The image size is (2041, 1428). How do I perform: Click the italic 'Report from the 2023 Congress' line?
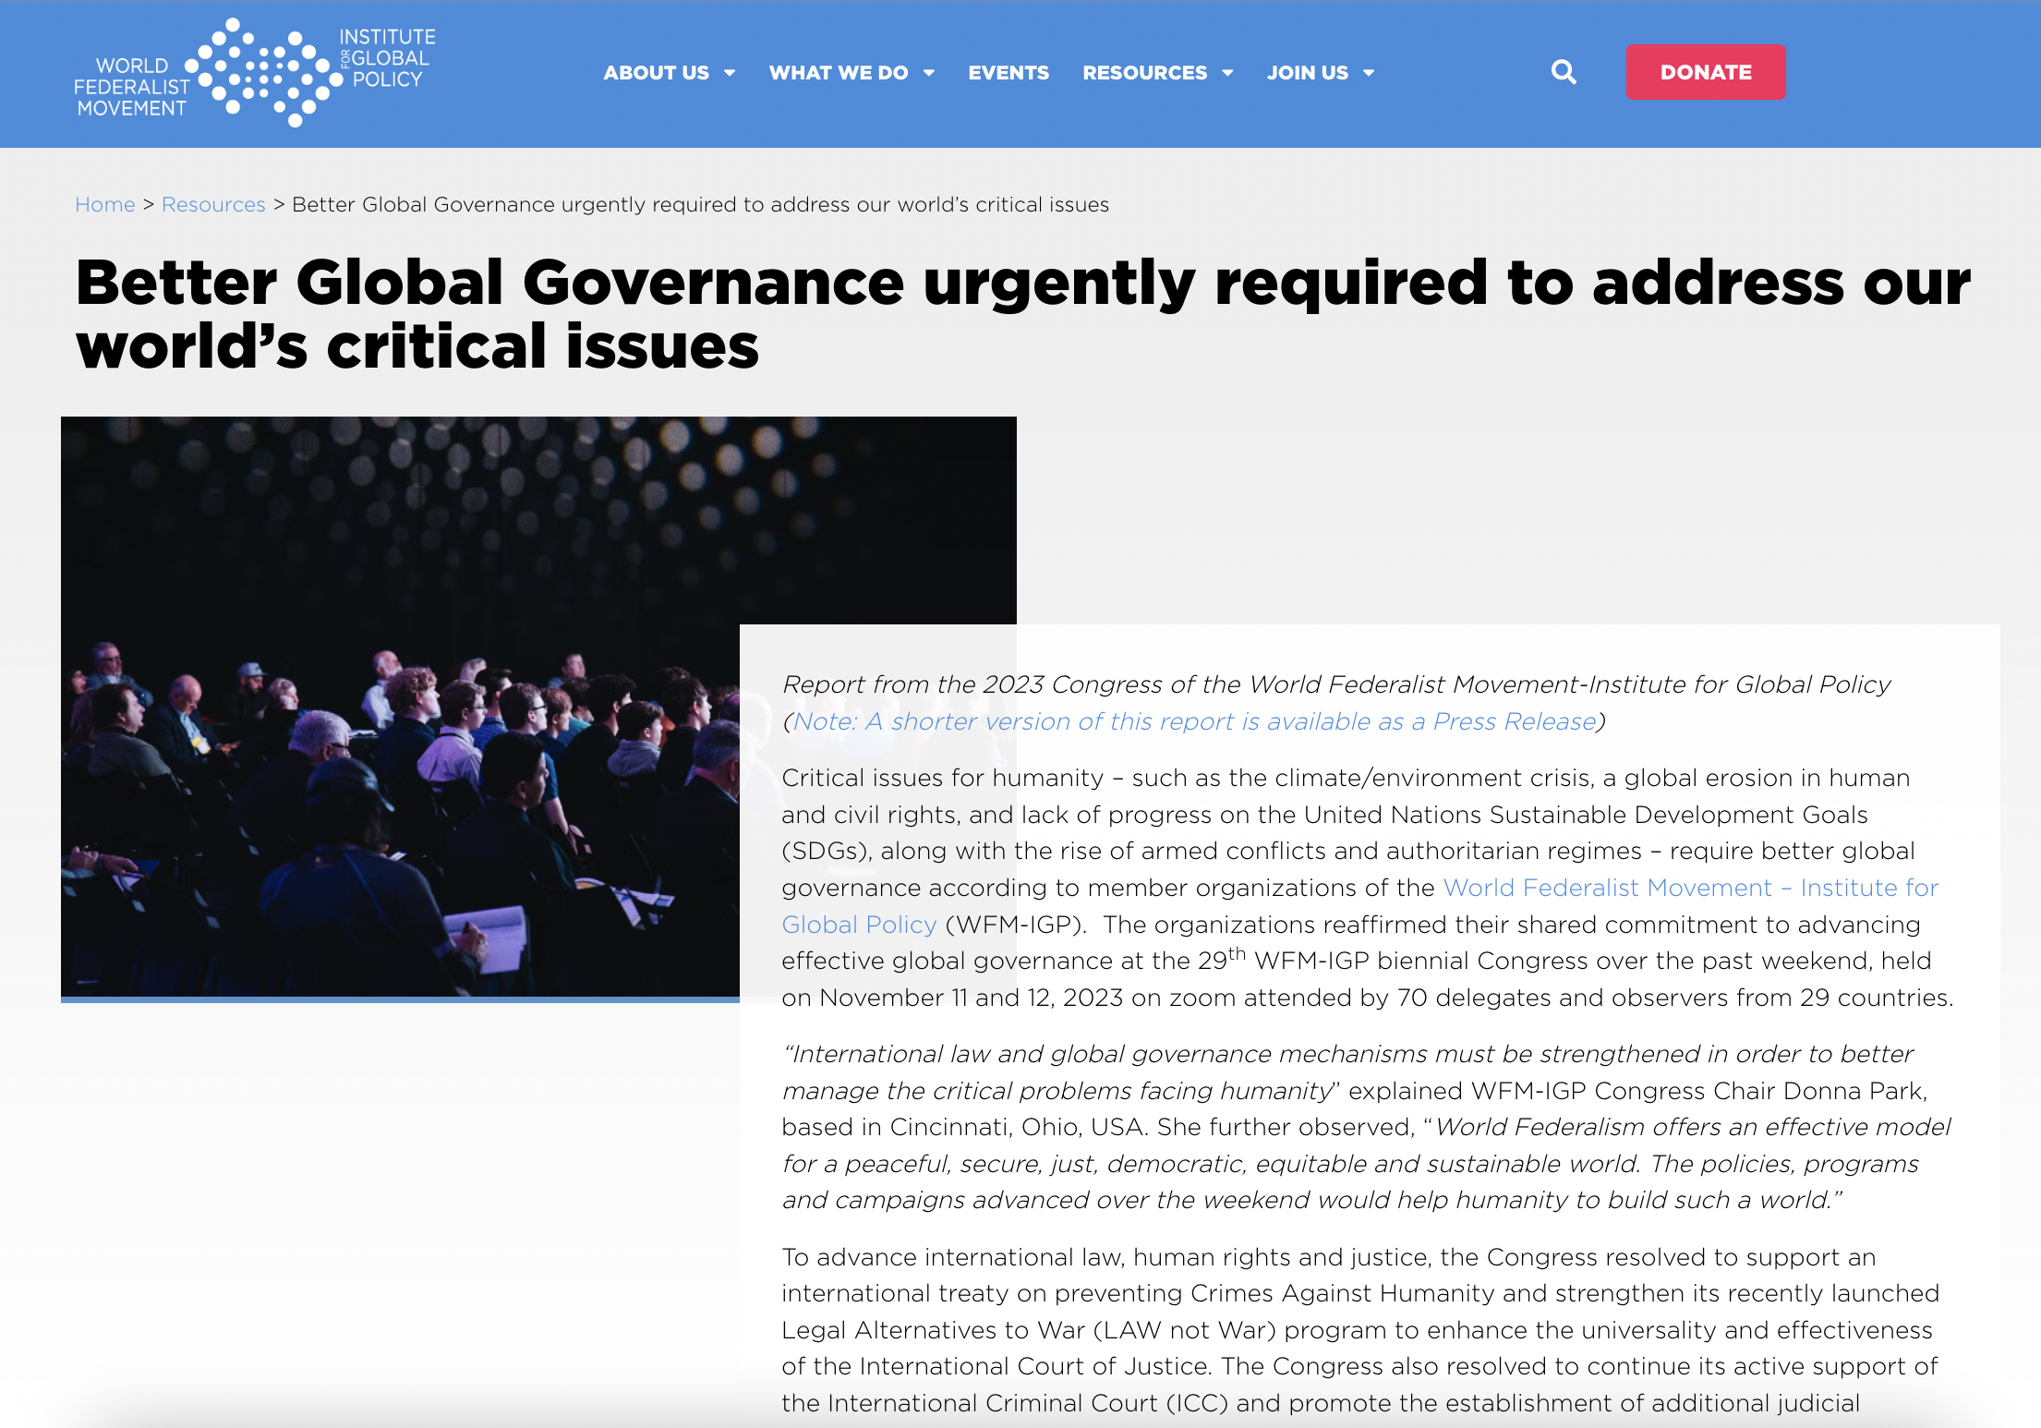click(x=1335, y=684)
